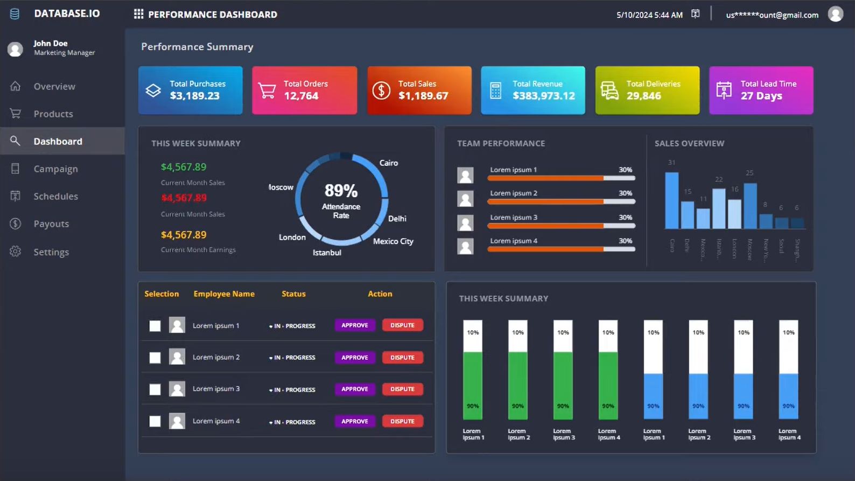Screen dimensions: 855x481
Task: Click the calendar icon beside the date
Action: [696, 14]
